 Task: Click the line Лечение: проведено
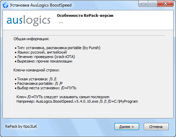click(45, 57)
